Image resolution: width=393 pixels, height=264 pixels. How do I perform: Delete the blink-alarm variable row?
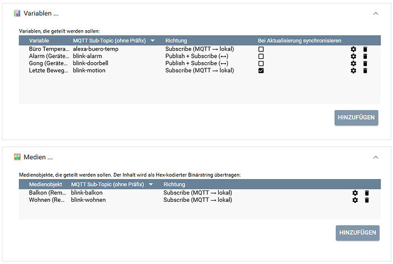click(x=365, y=56)
